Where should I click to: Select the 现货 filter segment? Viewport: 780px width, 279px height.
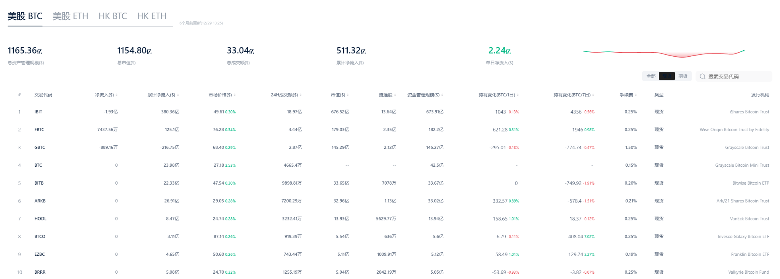click(667, 76)
